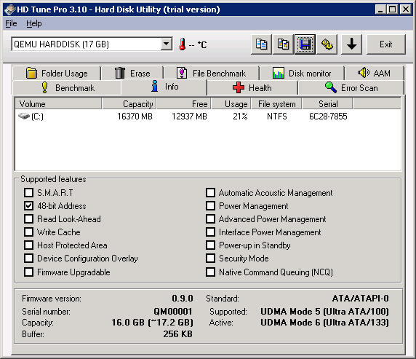Toggle the Write Cache checkbox

28,232
